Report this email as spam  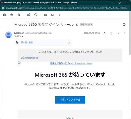tap(11, 15)
